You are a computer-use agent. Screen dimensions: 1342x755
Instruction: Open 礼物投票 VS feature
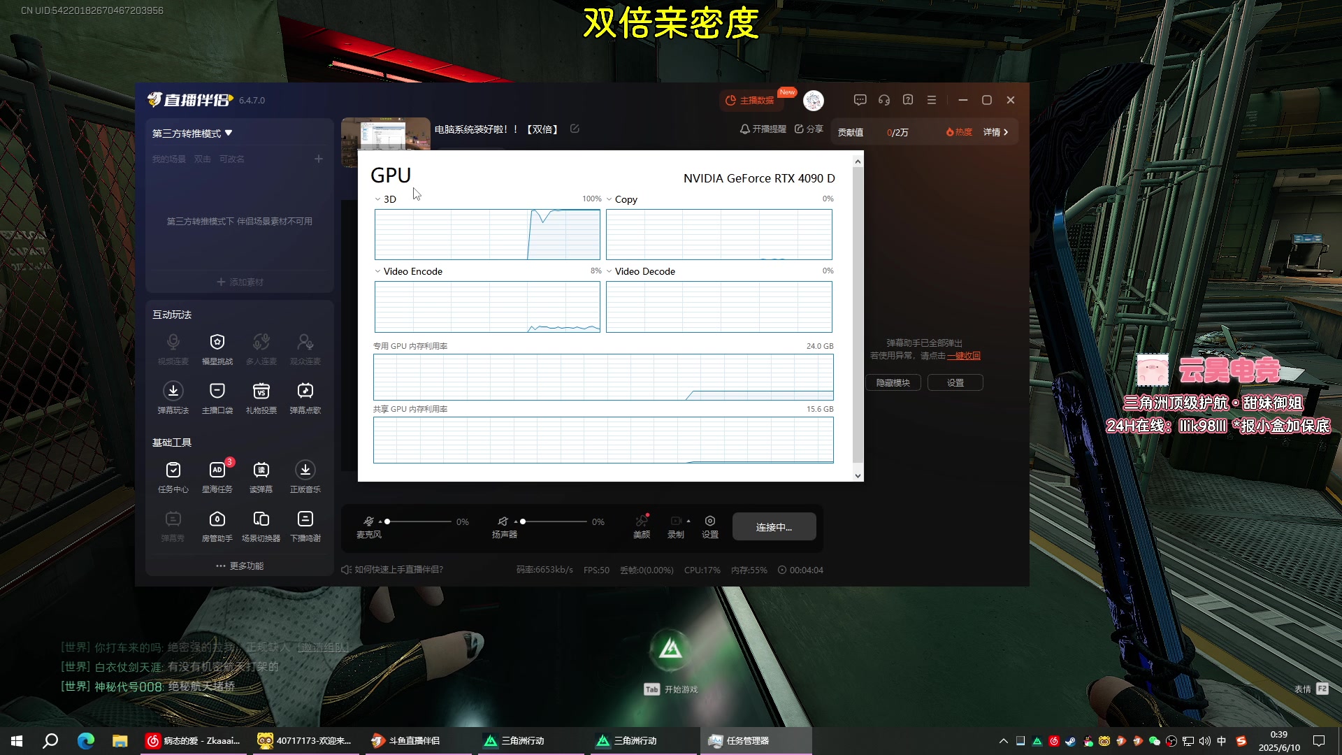pos(261,397)
